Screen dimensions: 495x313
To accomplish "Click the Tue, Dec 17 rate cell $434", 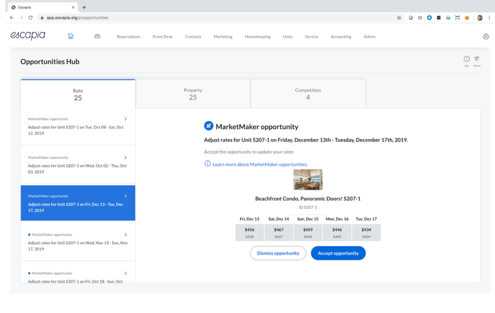I will click(x=366, y=233).
